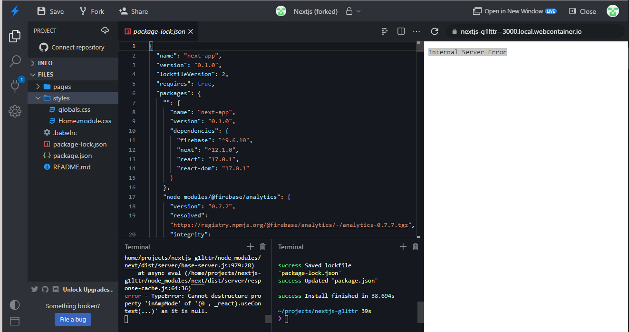
Task: Add a new terminal with the plus icon
Action: pyautogui.click(x=250, y=246)
